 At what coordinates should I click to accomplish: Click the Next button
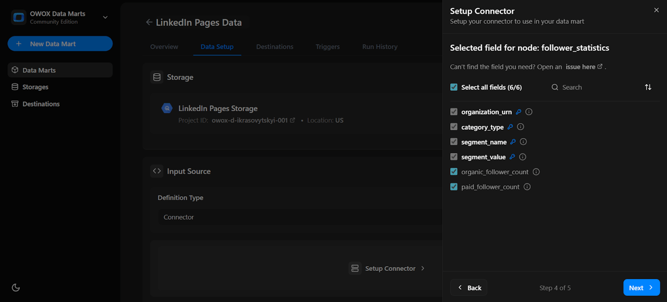[x=642, y=287]
